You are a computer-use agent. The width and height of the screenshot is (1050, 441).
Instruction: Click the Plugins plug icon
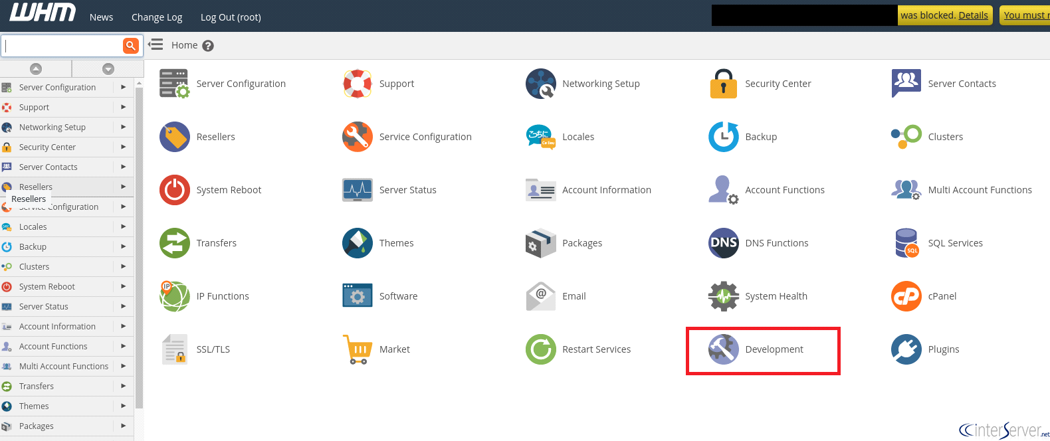point(906,349)
